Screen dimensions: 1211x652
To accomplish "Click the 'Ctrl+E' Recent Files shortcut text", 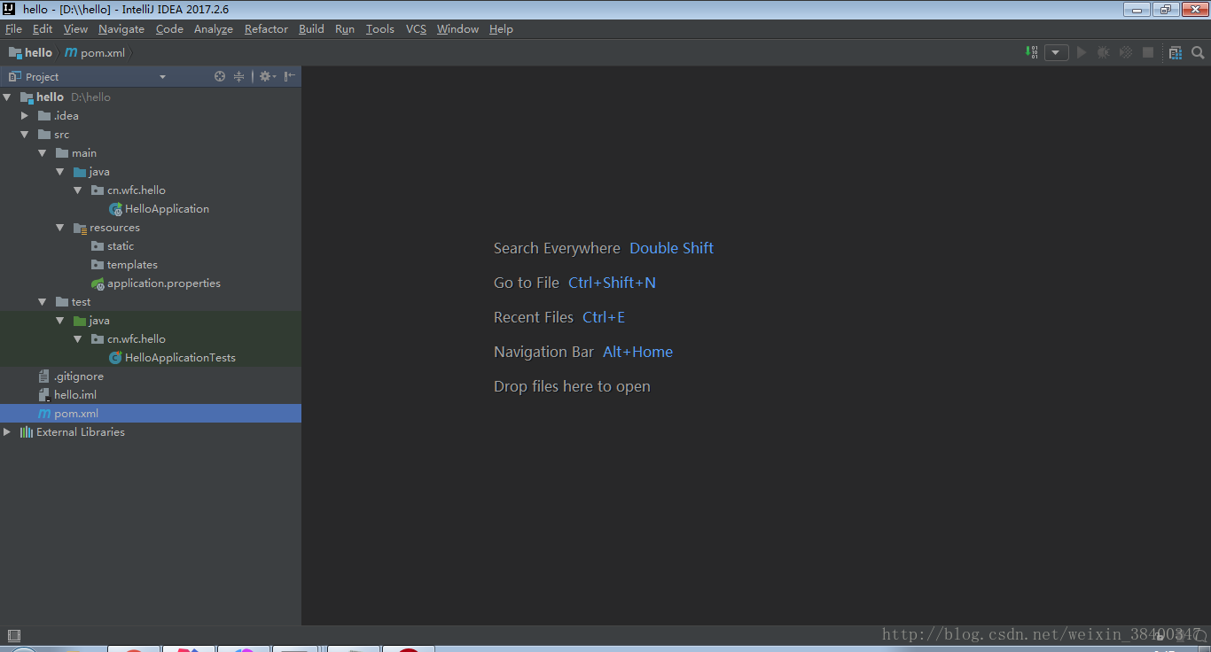I will click(x=604, y=317).
